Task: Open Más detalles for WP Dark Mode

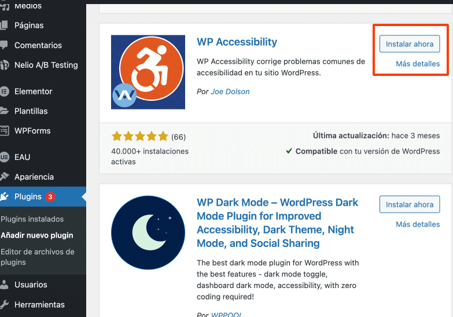Action: (x=418, y=224)
